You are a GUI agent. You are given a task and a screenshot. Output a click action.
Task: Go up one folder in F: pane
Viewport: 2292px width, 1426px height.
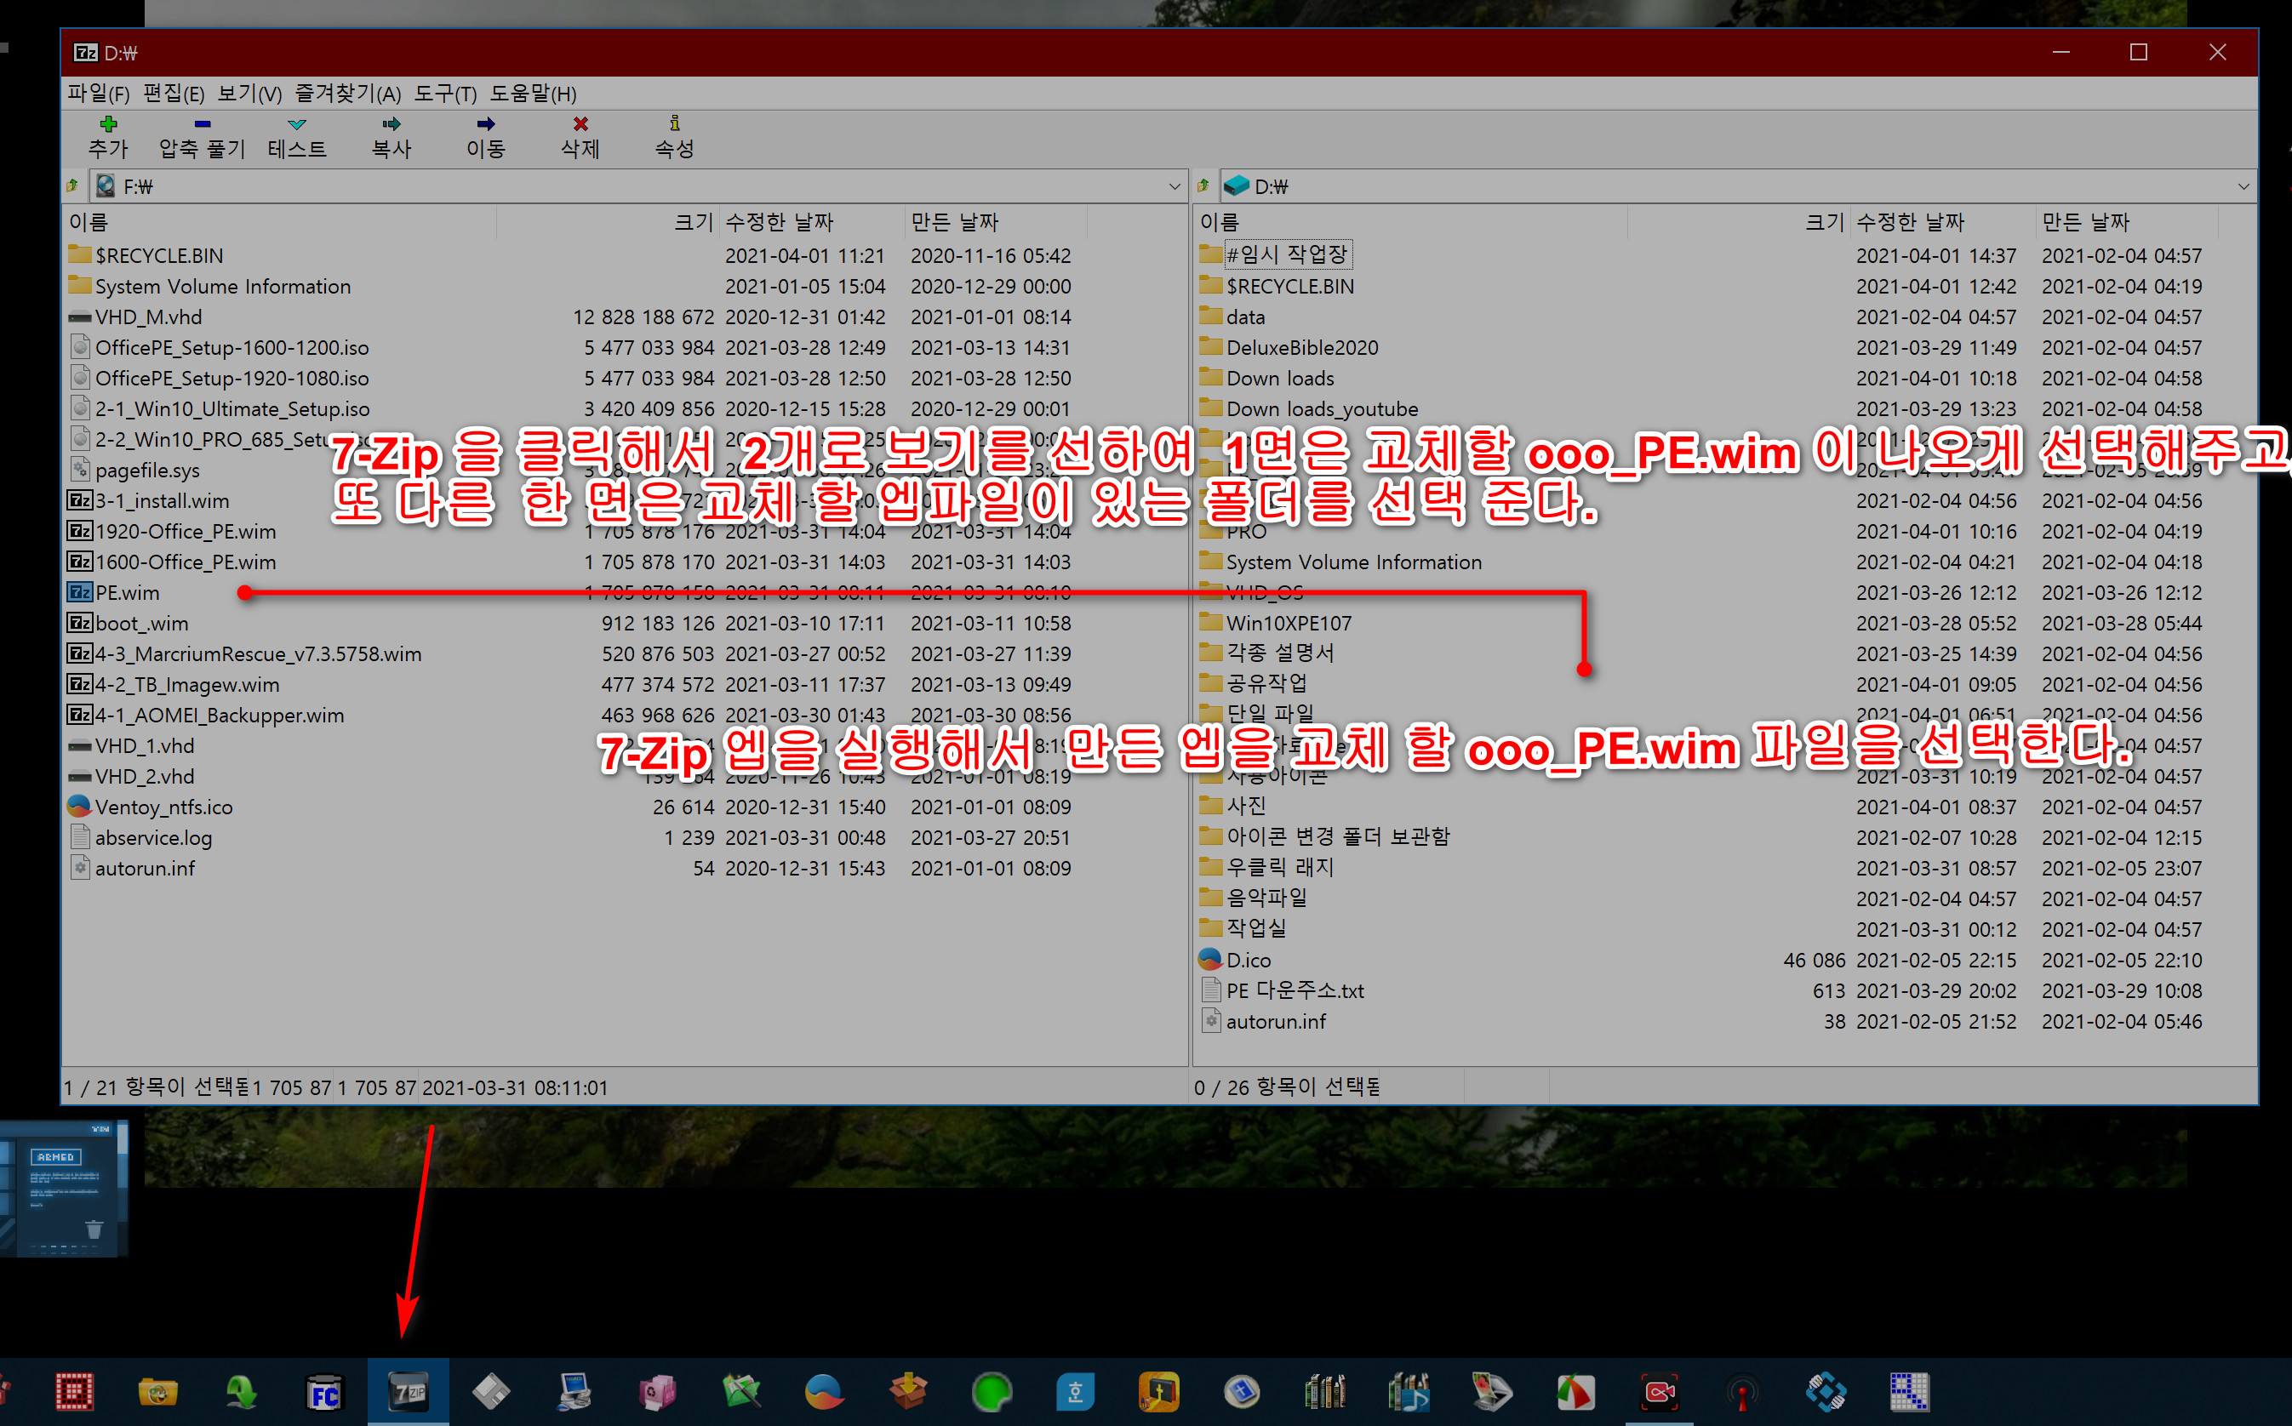coord(72,185)
